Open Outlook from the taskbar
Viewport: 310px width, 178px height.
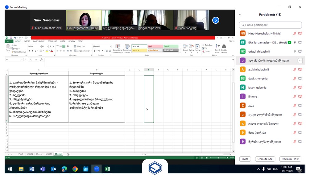53,169
